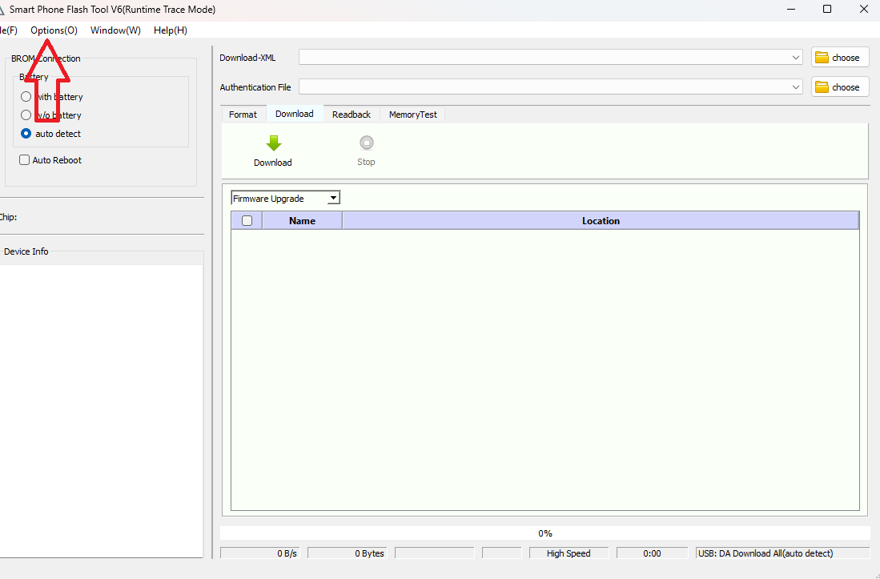Click choose button for Authentication File

tap(840, 87)
